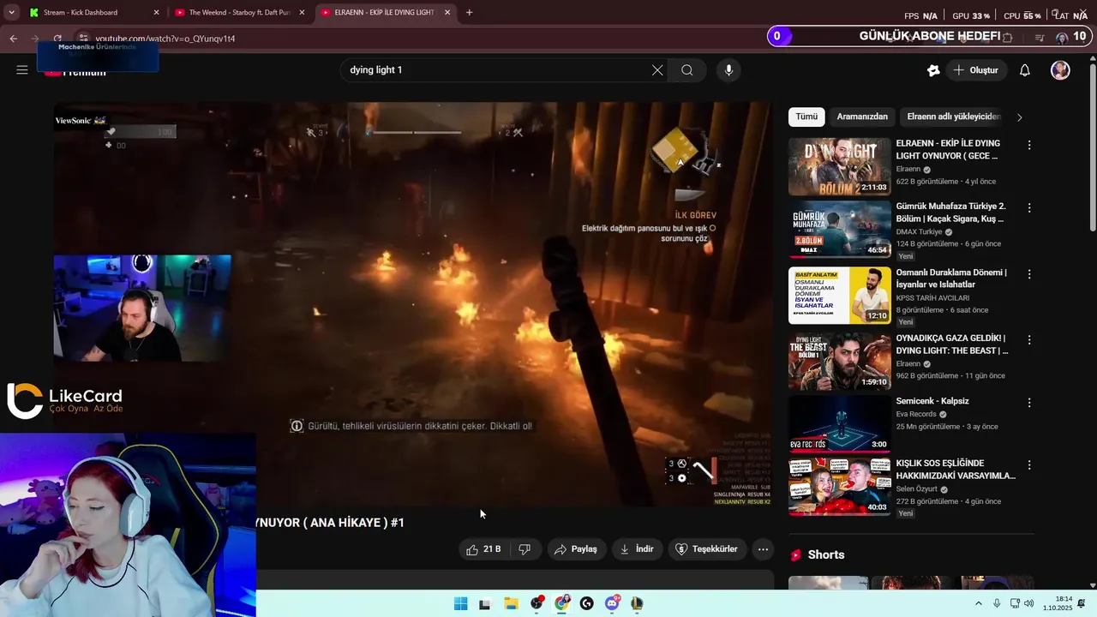Open File Explorer from the taskbar
Viewport: 1097px width, 617px height.
point(511,603)
